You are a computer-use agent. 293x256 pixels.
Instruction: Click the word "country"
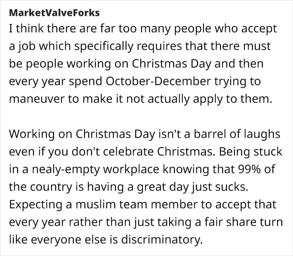(51, 186)
